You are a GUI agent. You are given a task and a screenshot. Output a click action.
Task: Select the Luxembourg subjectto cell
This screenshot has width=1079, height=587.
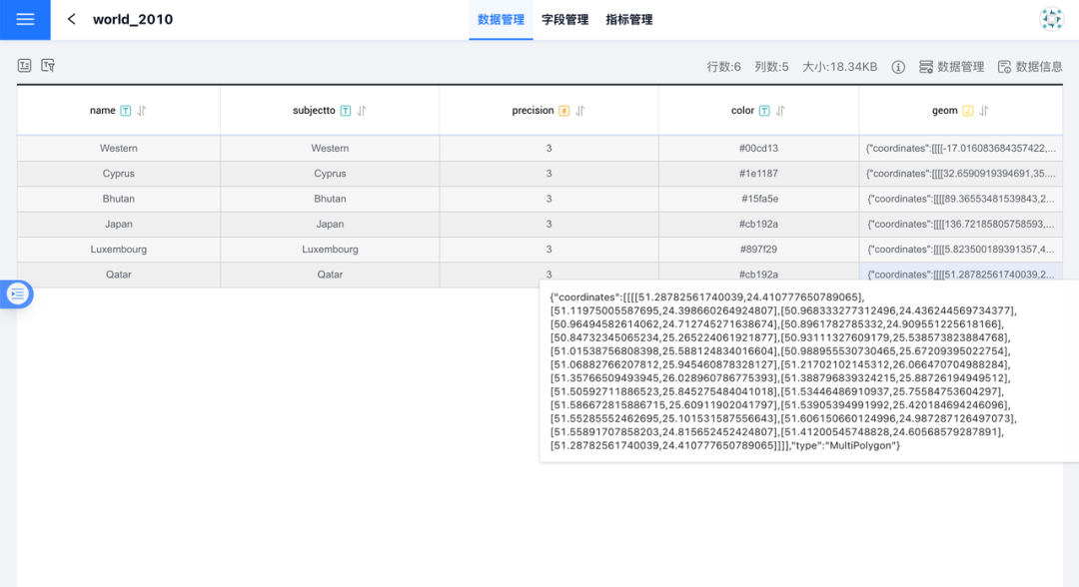(330, 250)
